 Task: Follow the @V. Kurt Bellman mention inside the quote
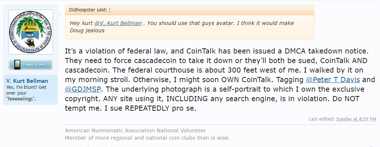click(x=118, y=23)
